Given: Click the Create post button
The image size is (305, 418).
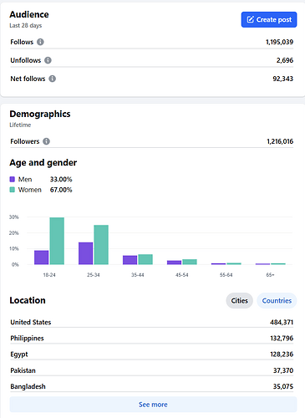Looking at the screenshot, I should coord(269,19).
